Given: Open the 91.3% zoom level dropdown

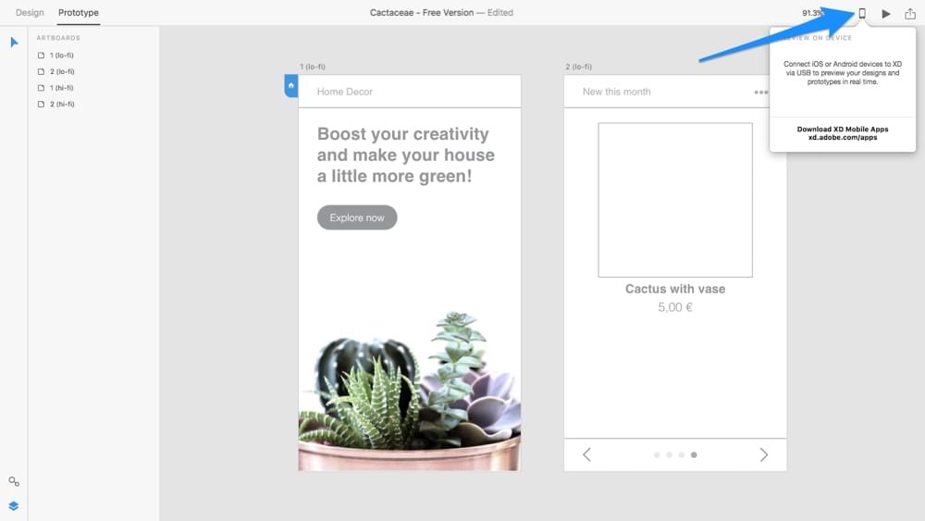Looking at the screenshot, I should point(812,13).
